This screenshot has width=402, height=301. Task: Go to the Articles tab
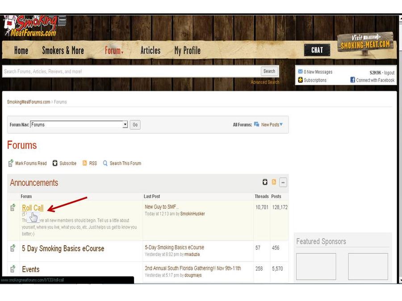(x=150, y=50)
